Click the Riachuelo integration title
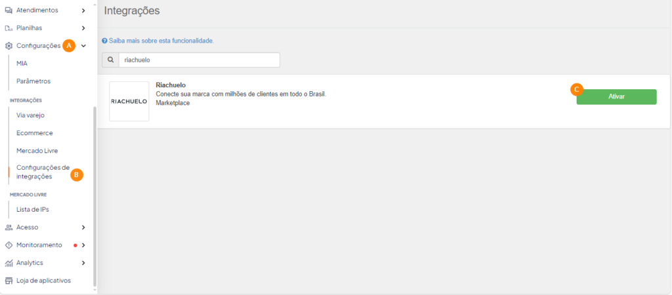672x295 pixels. coord(171,85)
